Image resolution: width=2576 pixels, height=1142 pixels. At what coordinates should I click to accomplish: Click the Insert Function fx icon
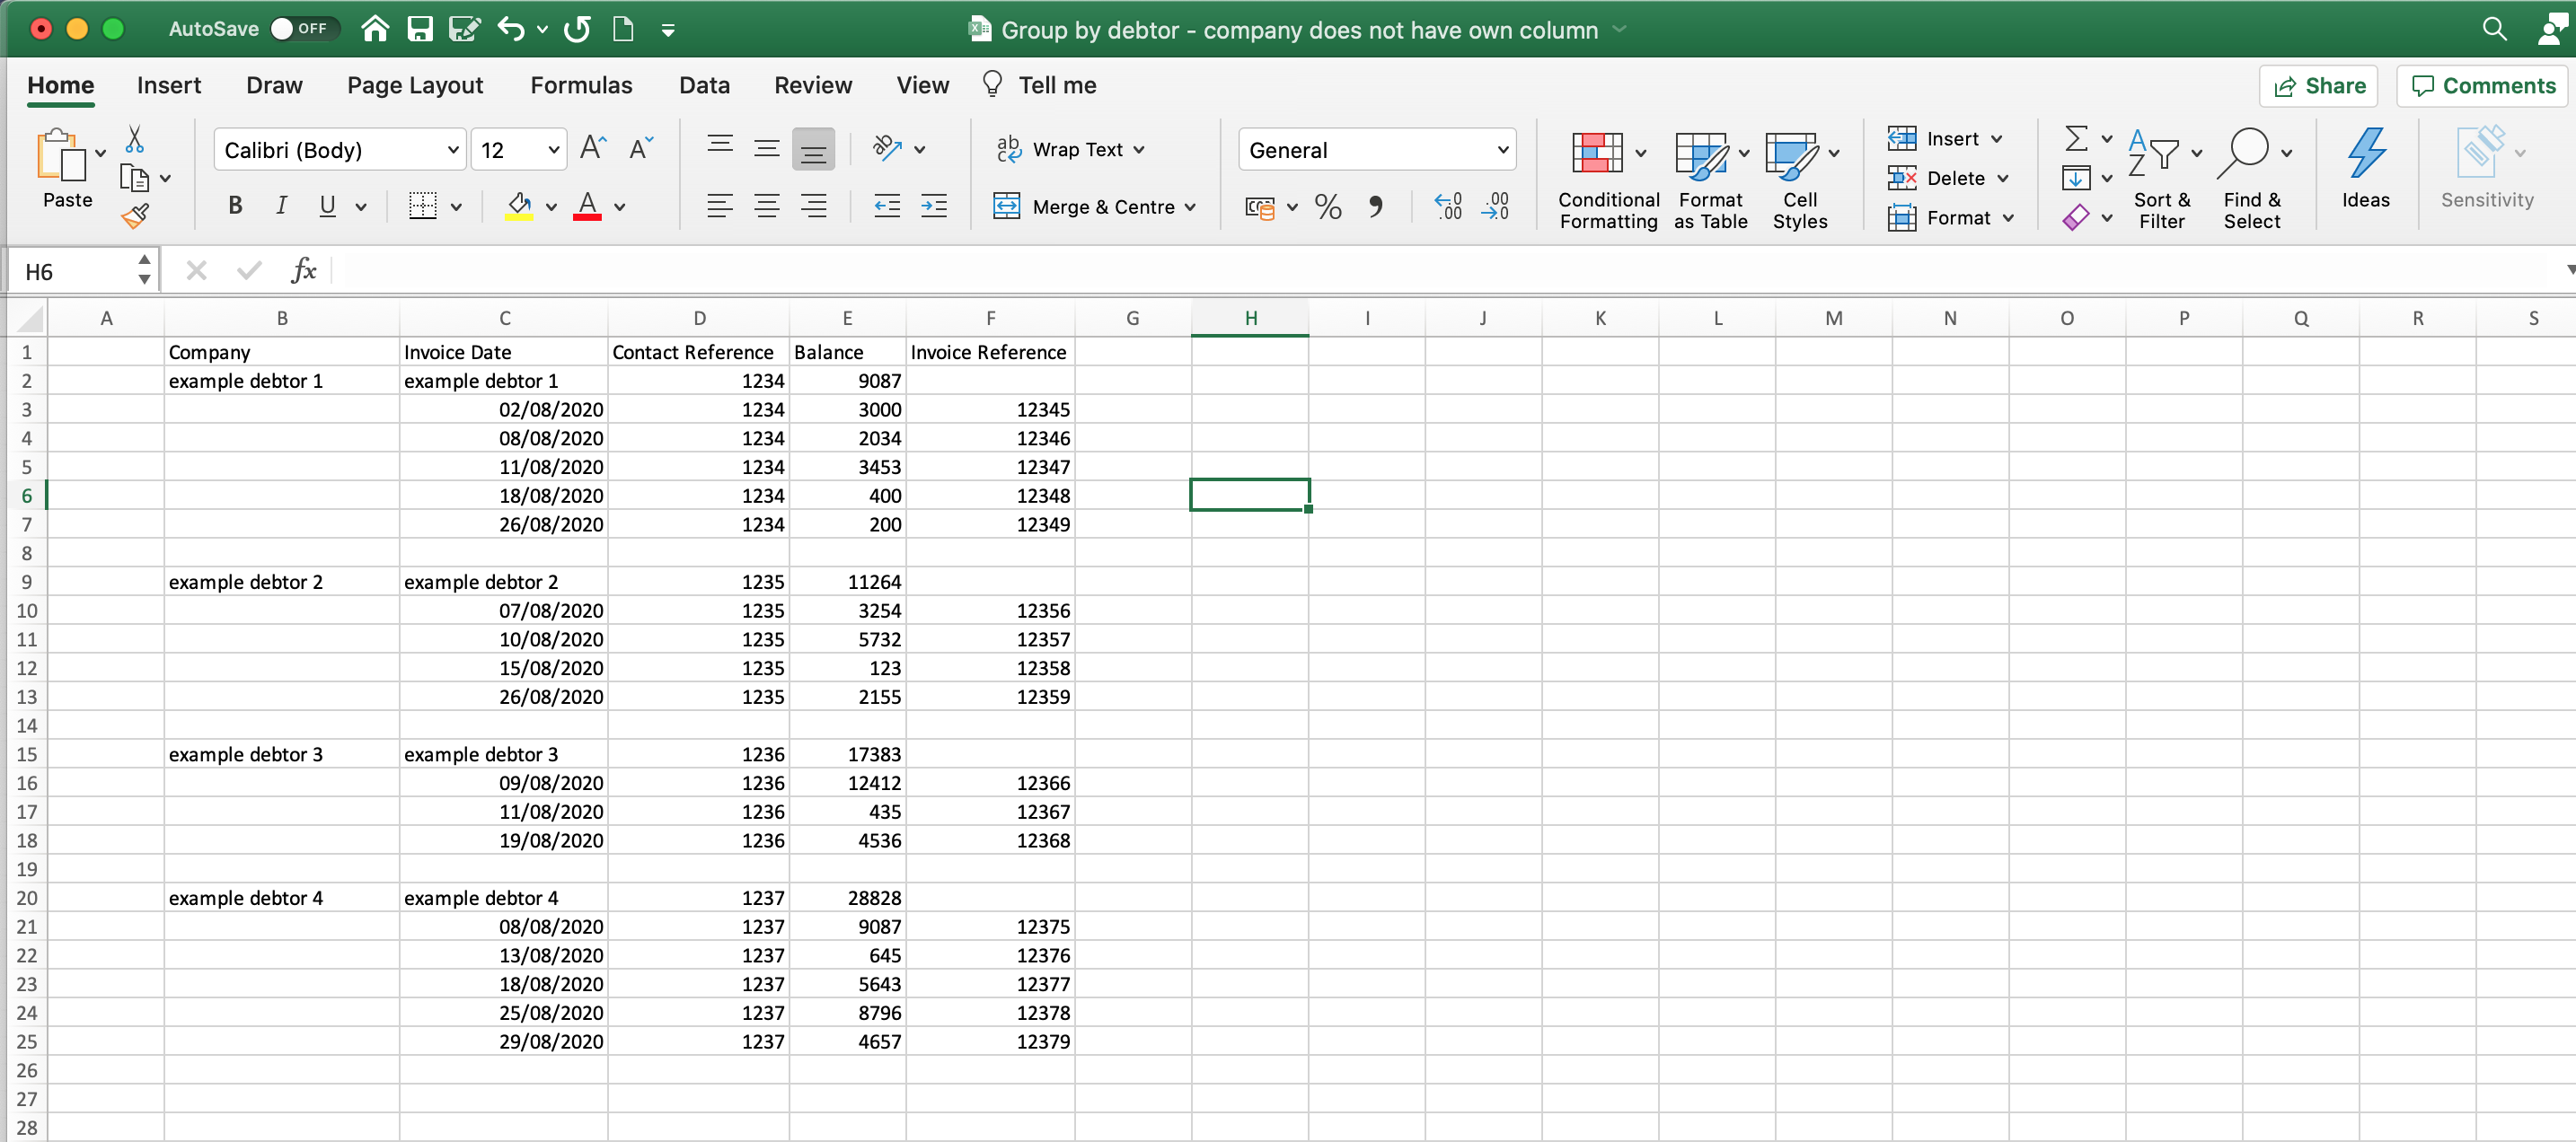pos(303,270)
